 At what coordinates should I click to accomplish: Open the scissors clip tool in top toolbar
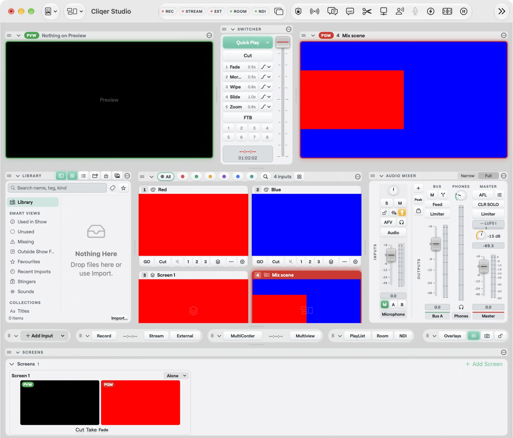(367, 12)
